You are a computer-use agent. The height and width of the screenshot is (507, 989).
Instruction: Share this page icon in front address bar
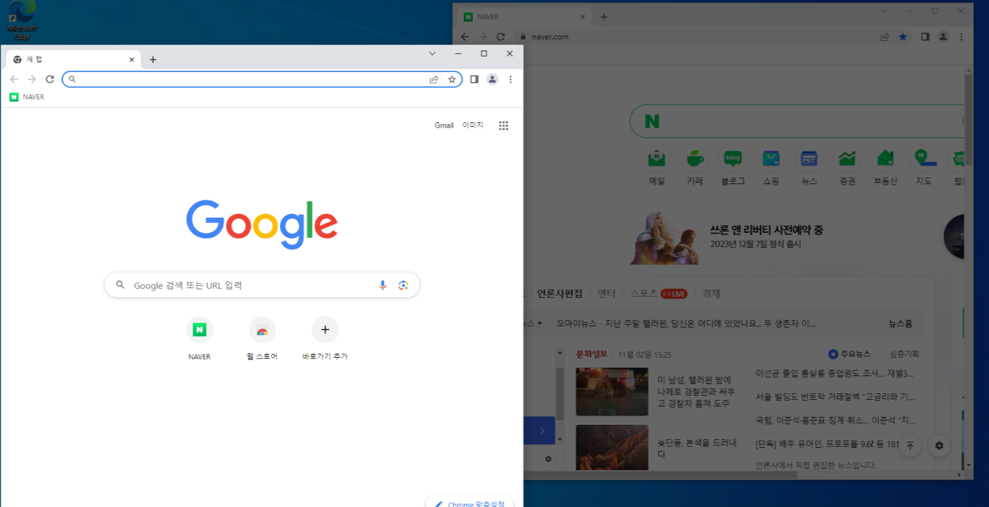(x=434, y=79)
